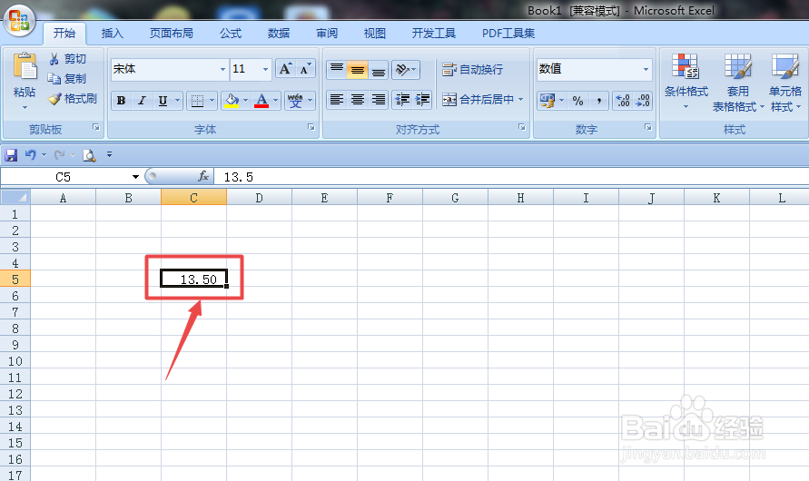The height and width of the screenshot is (481, 809).
Task: Set top vertical alignment
Action: 336,69
